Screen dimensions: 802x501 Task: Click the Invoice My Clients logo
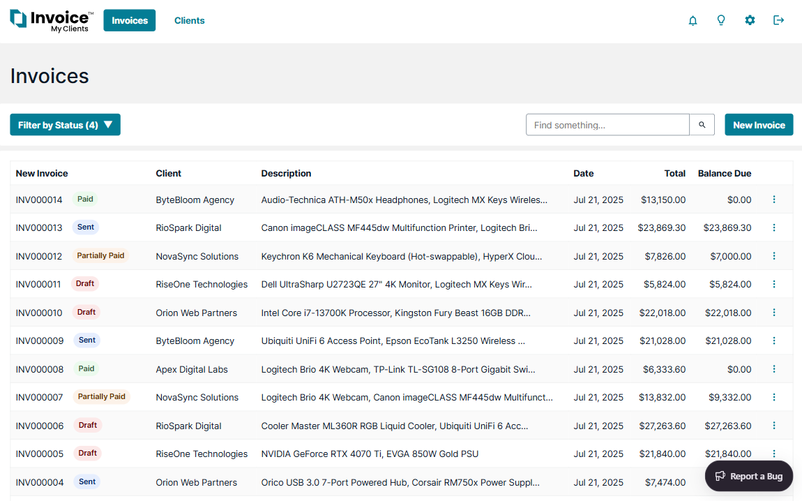(50, 20)
